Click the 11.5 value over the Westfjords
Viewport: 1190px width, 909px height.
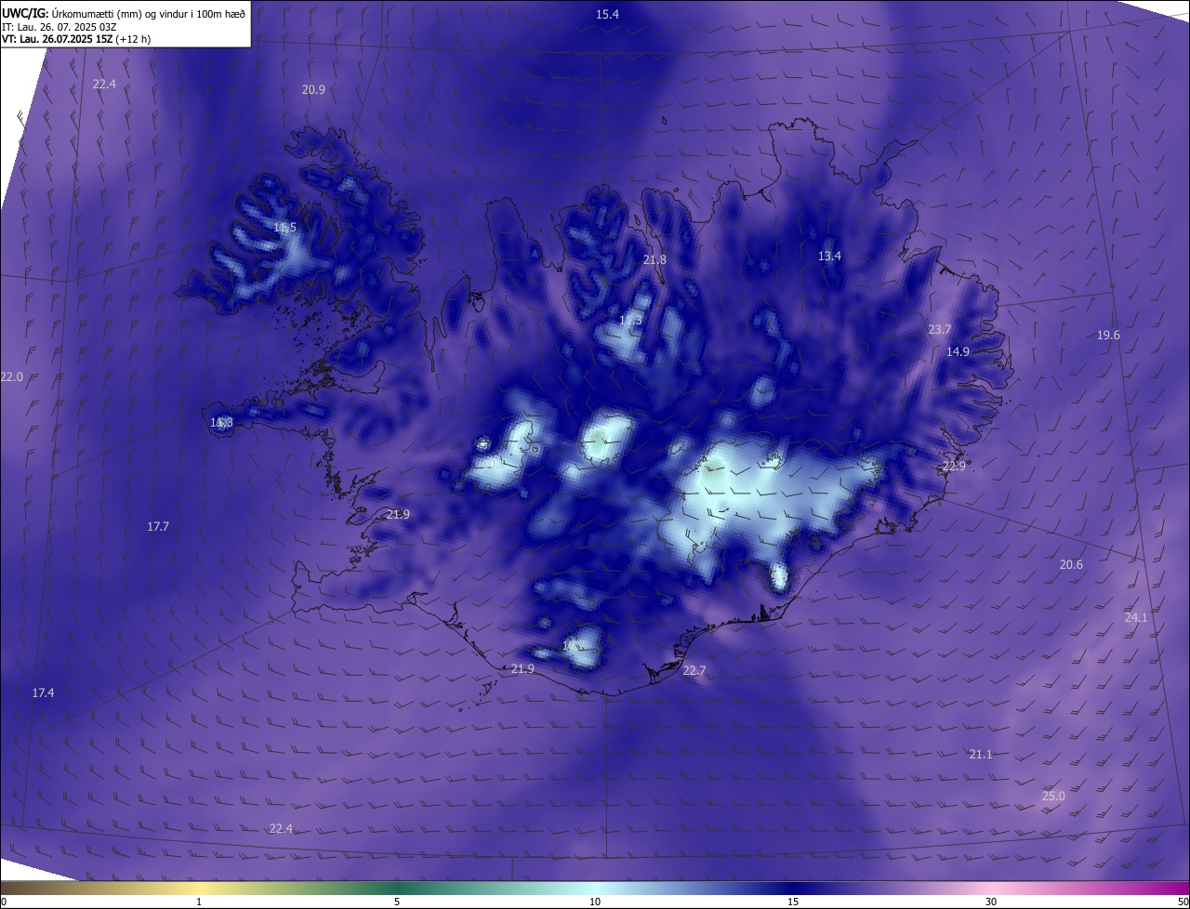click(284, 228)
